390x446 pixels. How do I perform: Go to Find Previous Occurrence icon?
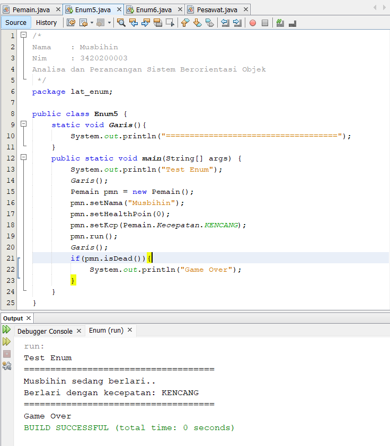[134, 22]
